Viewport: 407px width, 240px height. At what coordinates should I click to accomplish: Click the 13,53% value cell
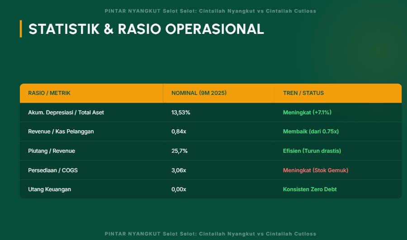click(181, 113)
